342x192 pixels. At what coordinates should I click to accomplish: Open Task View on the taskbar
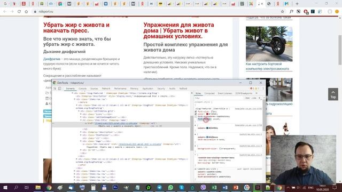tap(27, 188)
